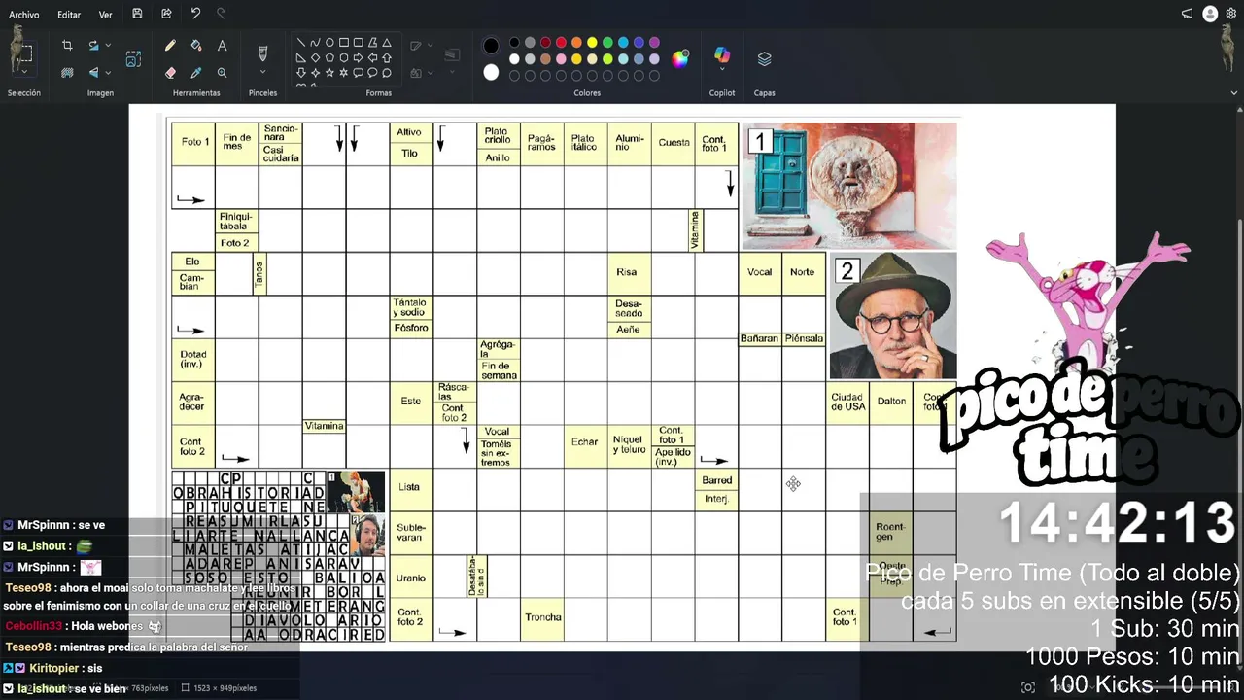
Task: Pick the green color swatch in top row
Action: [x=607, y=43]
